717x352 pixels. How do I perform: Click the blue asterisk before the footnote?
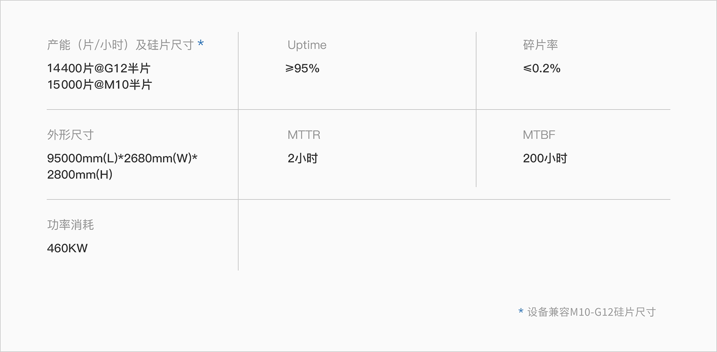point(521,311)
